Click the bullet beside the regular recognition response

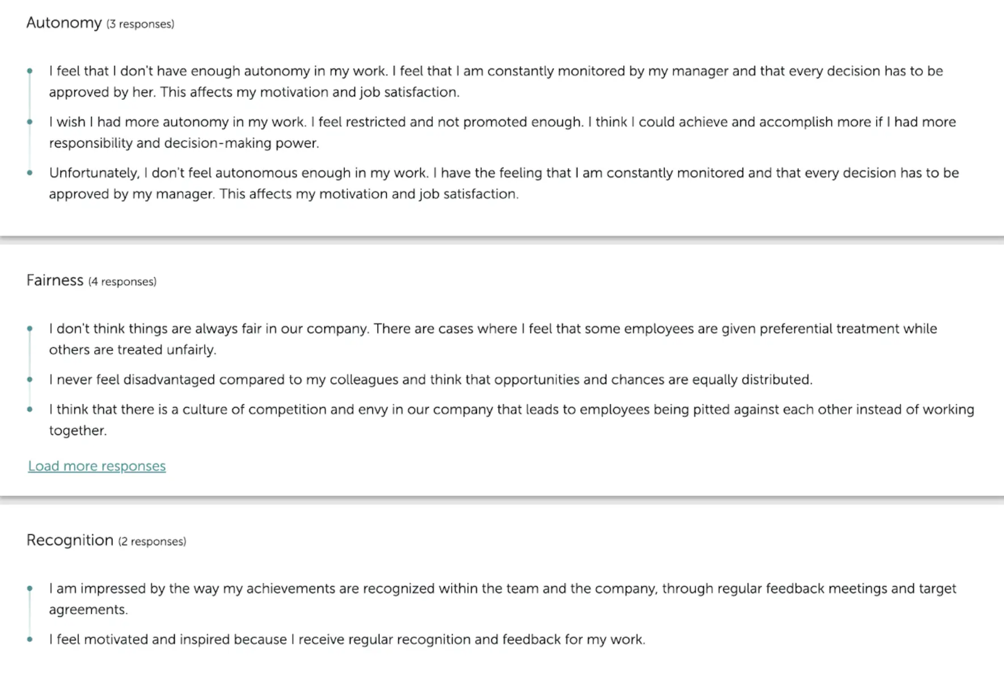pos(29,639)
